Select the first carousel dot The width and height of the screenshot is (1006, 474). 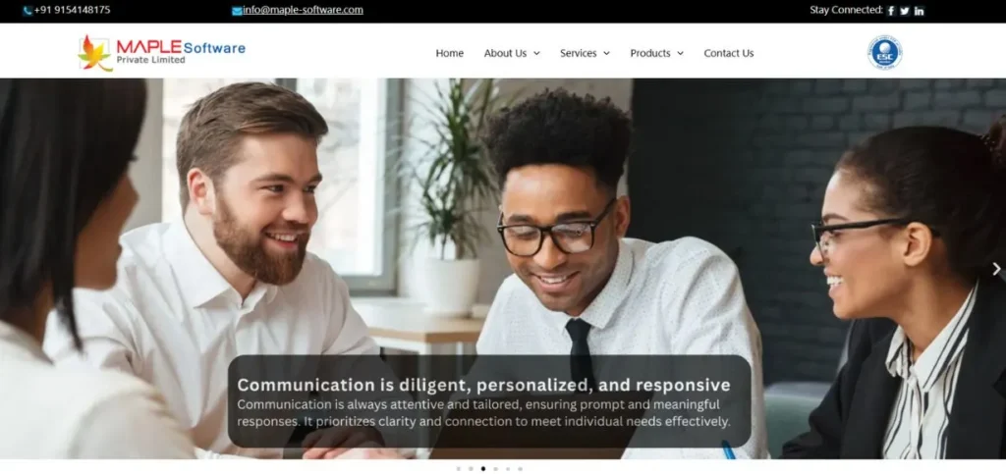coord(458,469)
